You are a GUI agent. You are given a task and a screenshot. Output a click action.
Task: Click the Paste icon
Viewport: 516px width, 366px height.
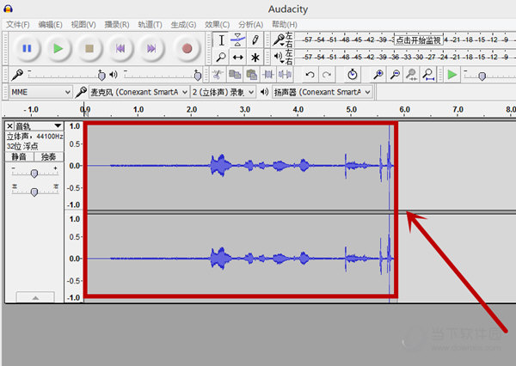251,75
